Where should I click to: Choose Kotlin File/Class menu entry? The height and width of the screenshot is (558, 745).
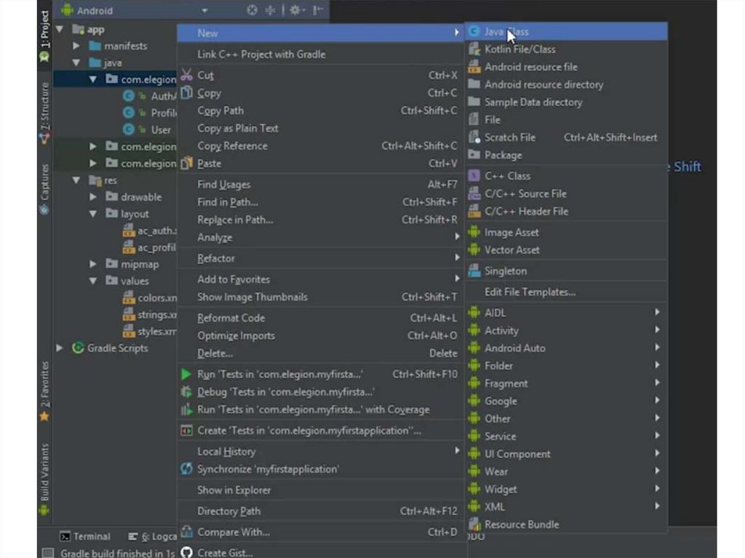519,49
